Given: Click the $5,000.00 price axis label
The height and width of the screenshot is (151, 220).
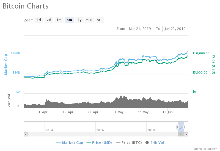Looking at the screenshot, I should point(200,72).
